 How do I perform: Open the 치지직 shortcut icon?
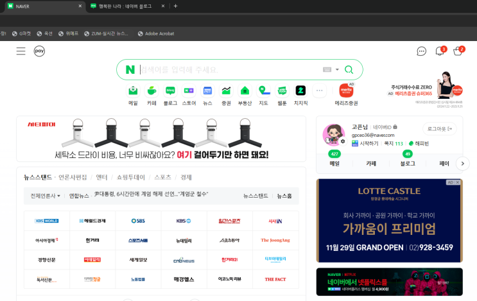tap(301, 90)
